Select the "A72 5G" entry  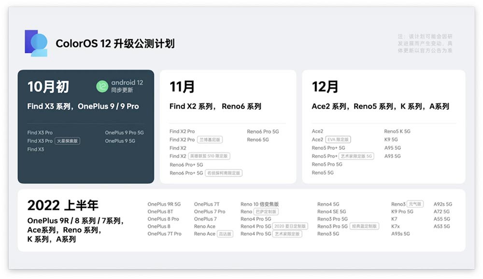pyautogui.click(x=441, y=211)
